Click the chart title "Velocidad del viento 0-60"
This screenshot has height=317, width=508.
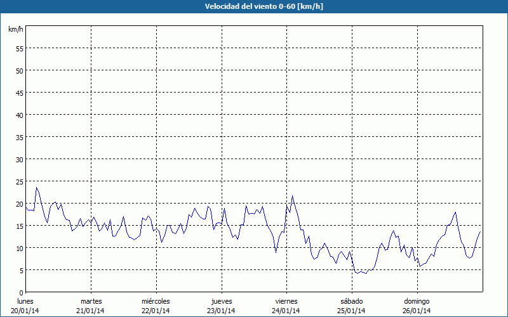click(254, 7)
